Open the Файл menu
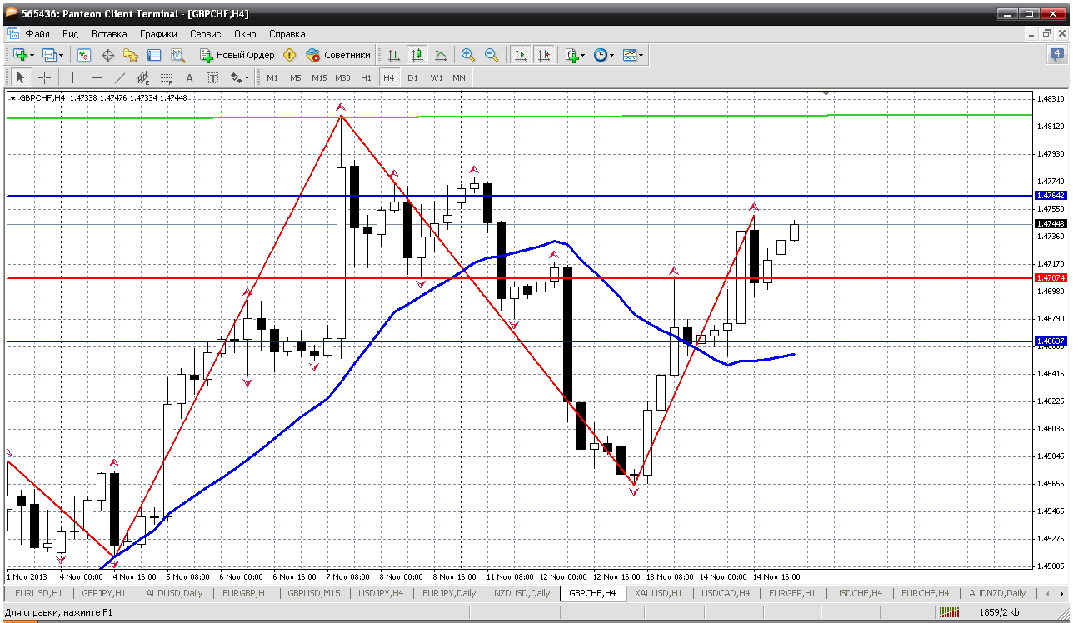The height and width of the screenshot is (623, 1073). [37, 34]
